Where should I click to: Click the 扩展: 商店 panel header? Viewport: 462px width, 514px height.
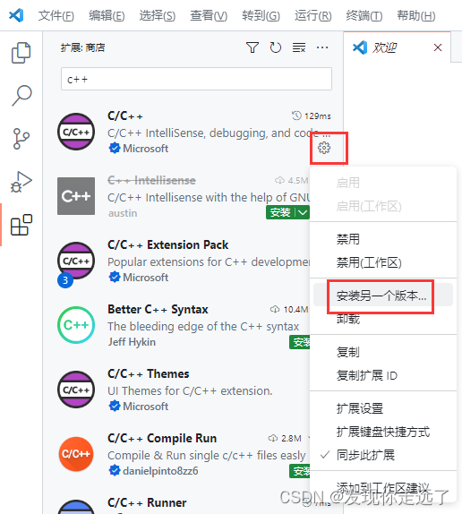pos(83,47)
